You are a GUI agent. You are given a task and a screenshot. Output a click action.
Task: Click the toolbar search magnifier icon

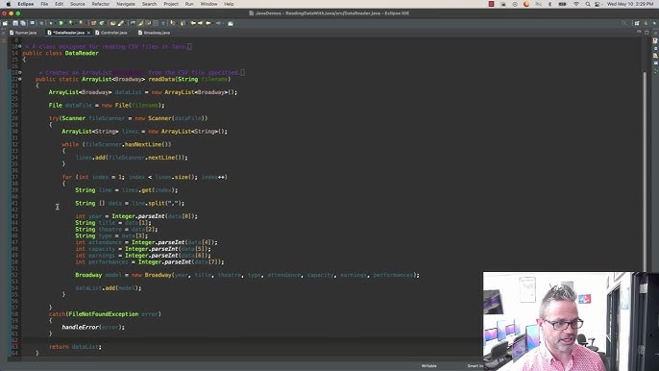(624, 23)
